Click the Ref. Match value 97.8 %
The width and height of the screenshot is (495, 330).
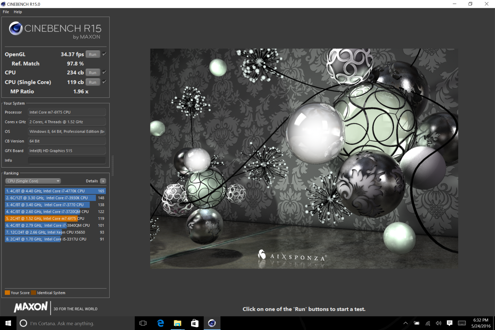click(x=75, y=64)
